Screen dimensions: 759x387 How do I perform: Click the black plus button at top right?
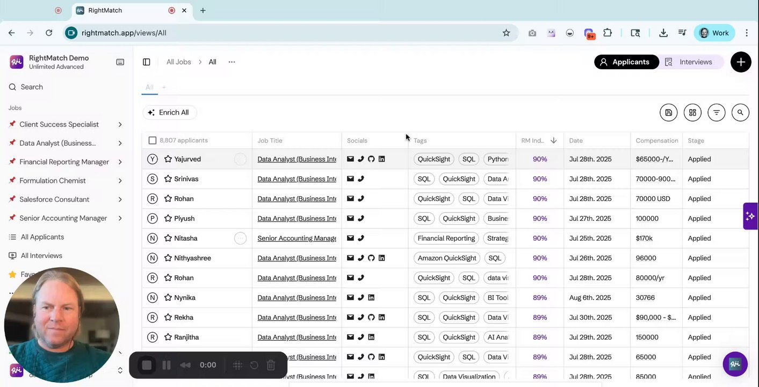[x=741, y=62]
